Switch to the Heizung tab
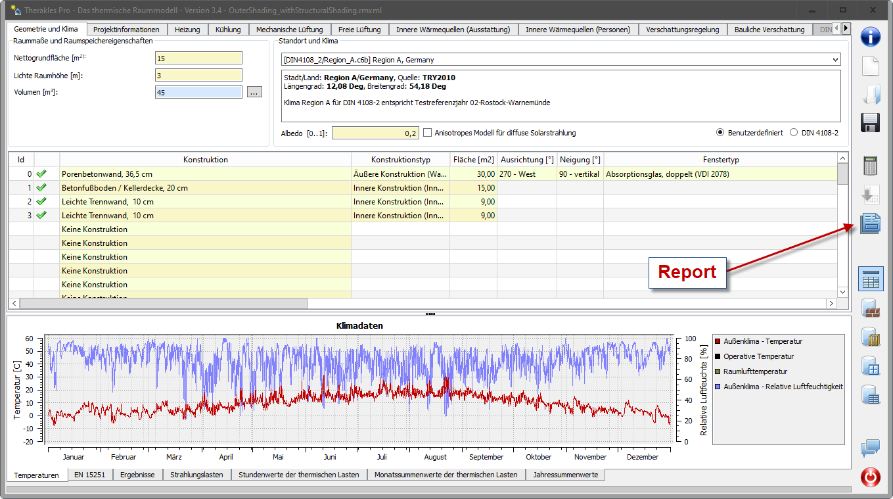The width and height of the screenshot is (893, 499). pos(187,30)
